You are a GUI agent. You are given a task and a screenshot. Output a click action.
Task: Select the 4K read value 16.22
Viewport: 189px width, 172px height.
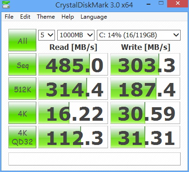click(x=73, y=113)
